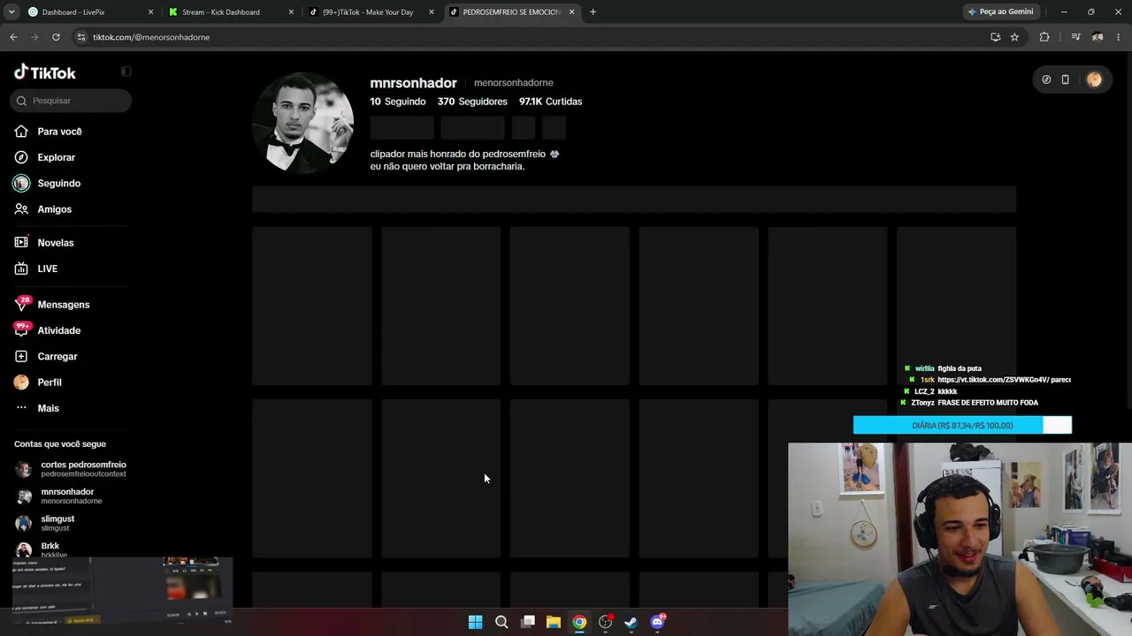Open Novelas section
Viewport: 1132px width, 636px height.
coord(55,243)
